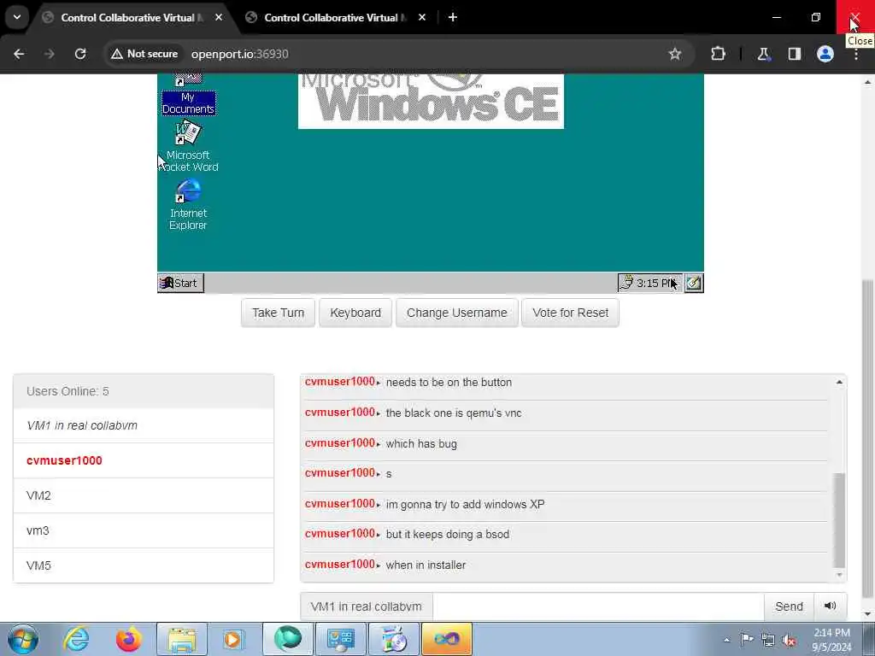Screen dimensions: 875x656
Task: Open Internet Explorer shortcut on Windows CE desktop
Action: click(x=188, y=204)
